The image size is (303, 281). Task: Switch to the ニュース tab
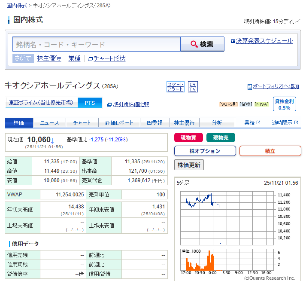click(50, 122)
